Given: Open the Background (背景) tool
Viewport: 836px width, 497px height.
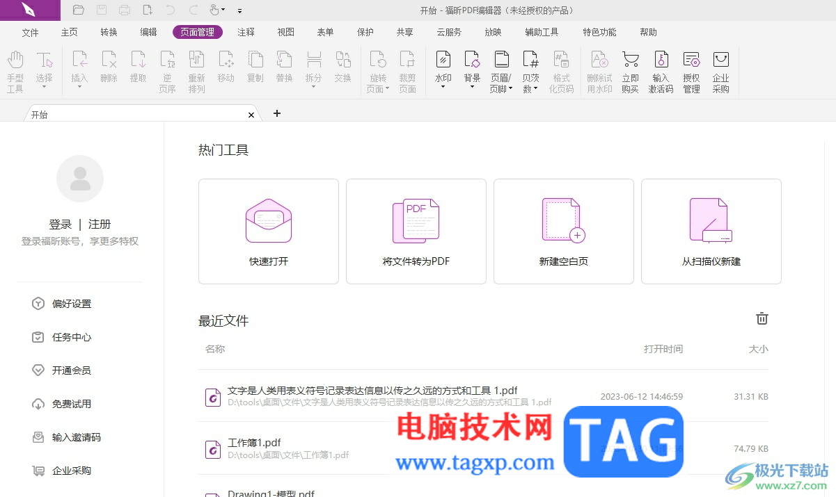Looking at the screenshot, I should [x=472, y=70].
